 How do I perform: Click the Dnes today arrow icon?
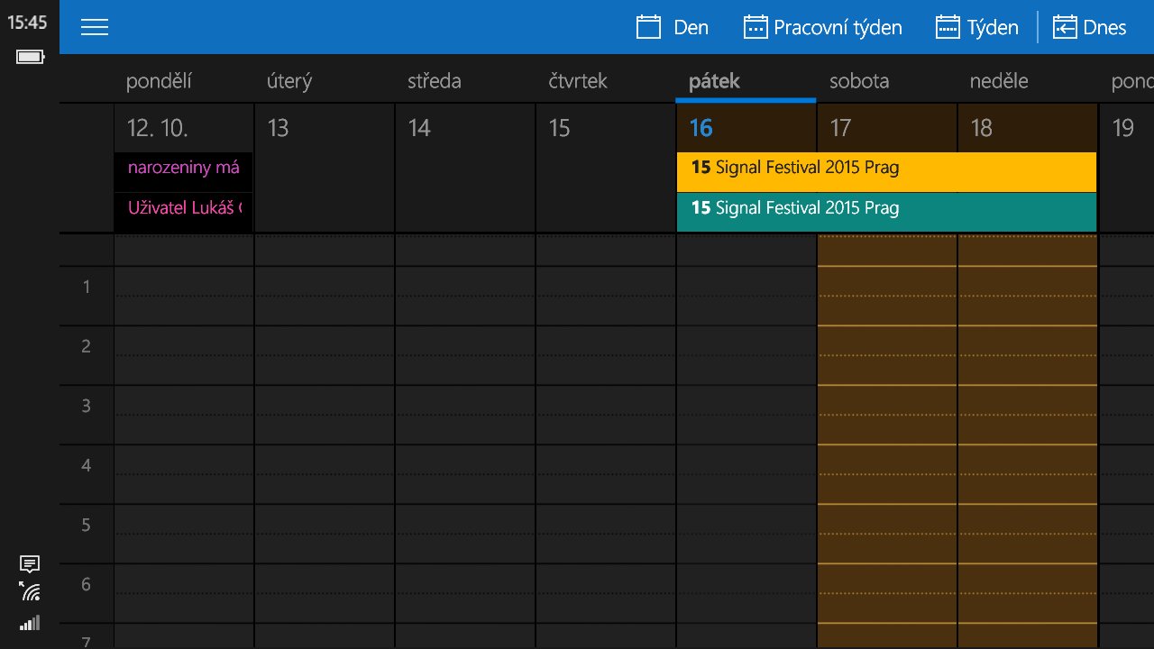[1066, 27]
